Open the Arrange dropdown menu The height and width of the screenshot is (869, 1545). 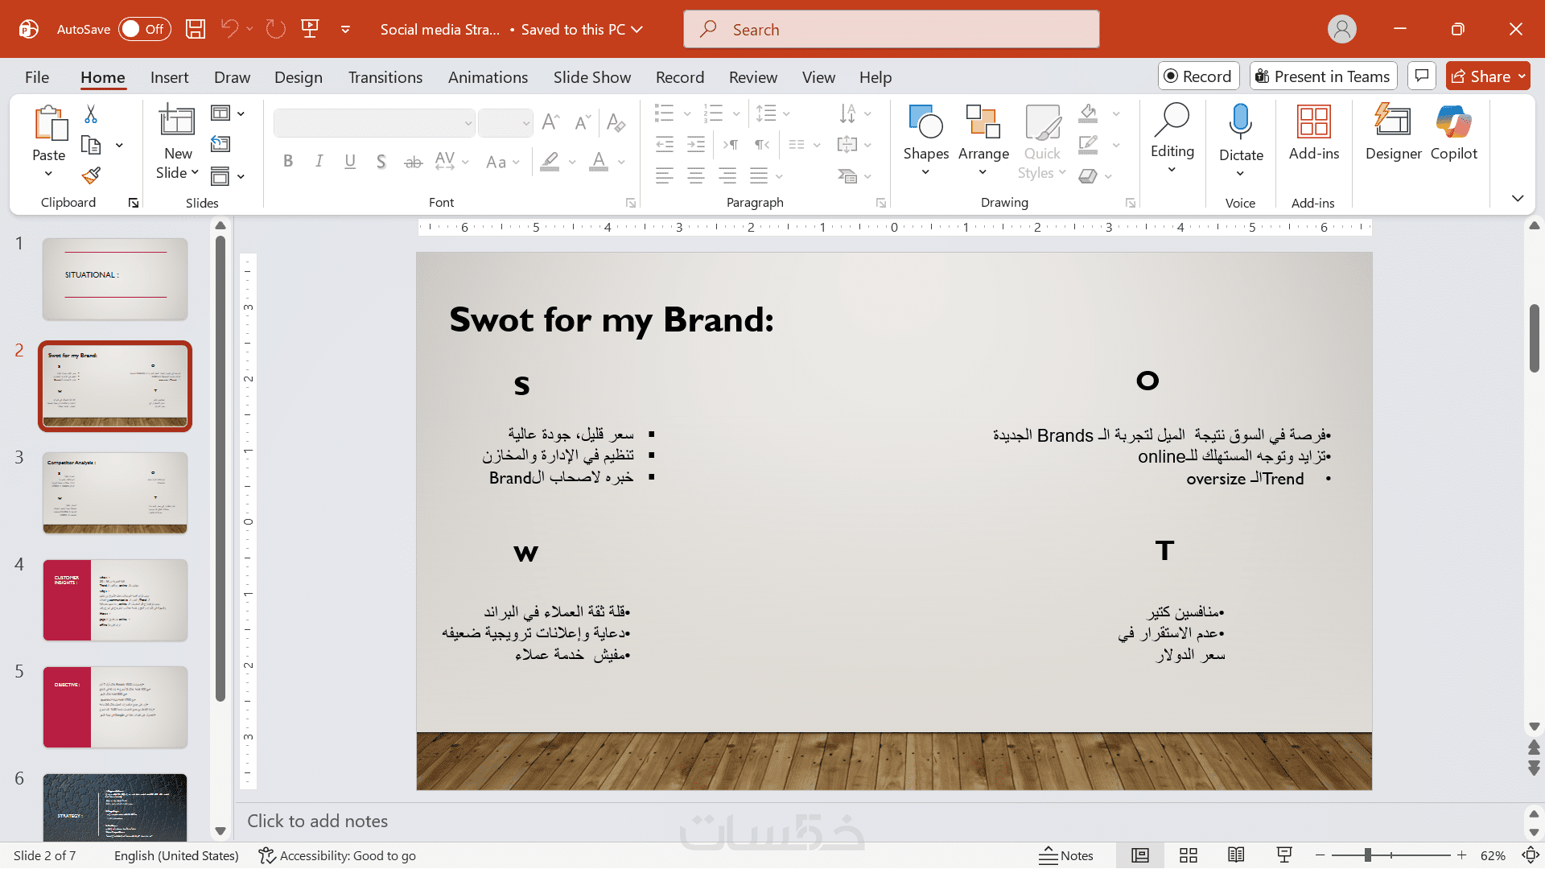click(983, 138)
